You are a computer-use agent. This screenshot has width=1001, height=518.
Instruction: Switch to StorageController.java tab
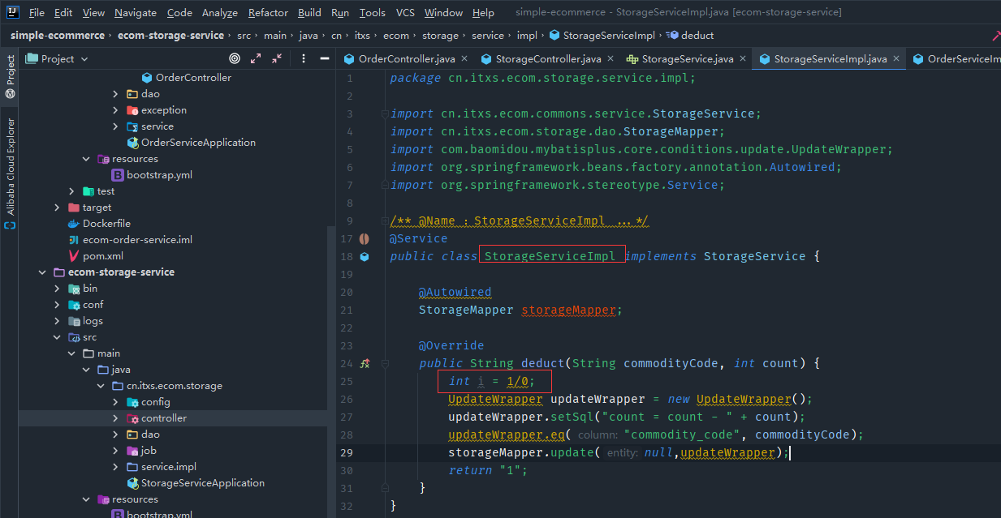(x=548, y=58)
